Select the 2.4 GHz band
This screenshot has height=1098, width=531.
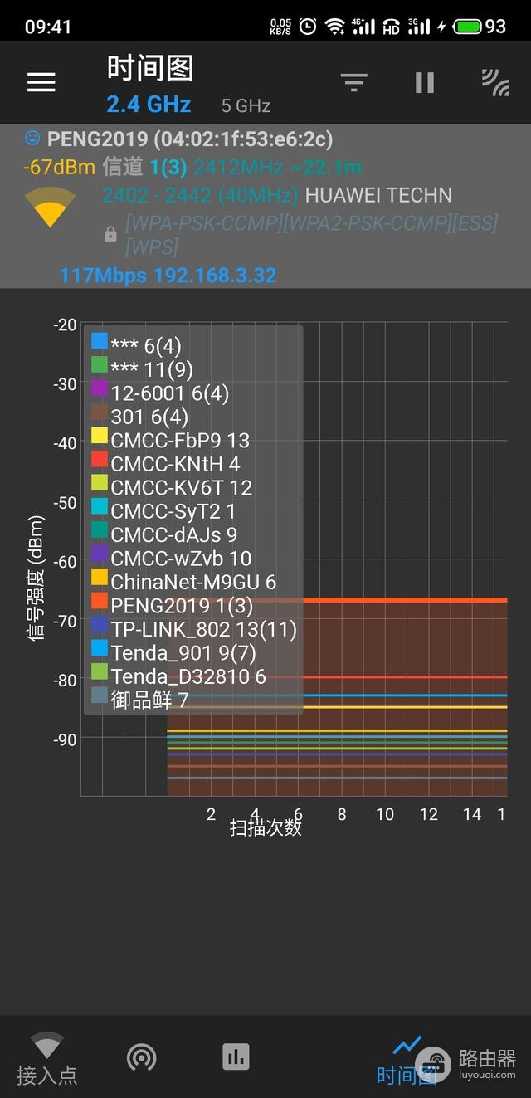click(149, 104)
